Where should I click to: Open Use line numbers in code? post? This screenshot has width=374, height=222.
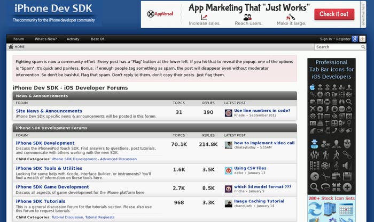click(262, 111)
